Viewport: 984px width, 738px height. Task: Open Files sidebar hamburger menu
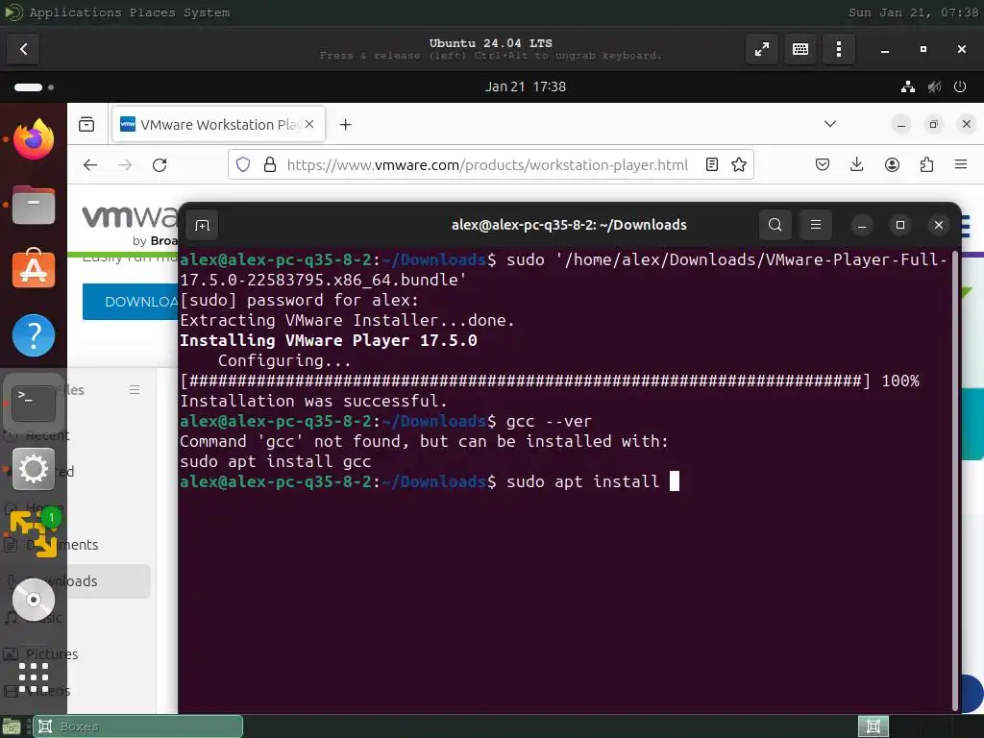tap(135, 390)
